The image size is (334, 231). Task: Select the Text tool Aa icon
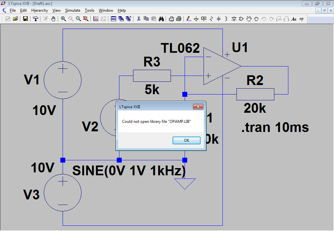coord(294,19)
